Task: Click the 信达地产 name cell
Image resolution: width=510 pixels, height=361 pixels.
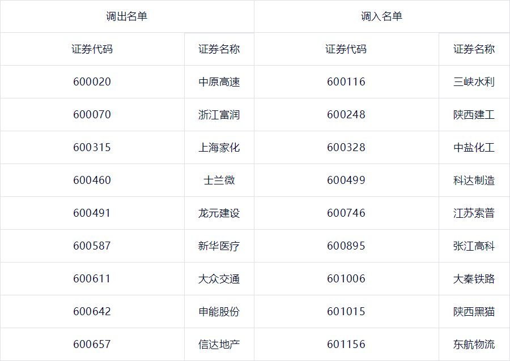Action: click(219, 344)
